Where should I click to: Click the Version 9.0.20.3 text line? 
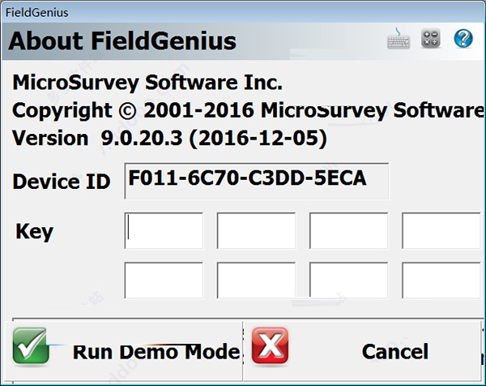[x=169, y=139]
